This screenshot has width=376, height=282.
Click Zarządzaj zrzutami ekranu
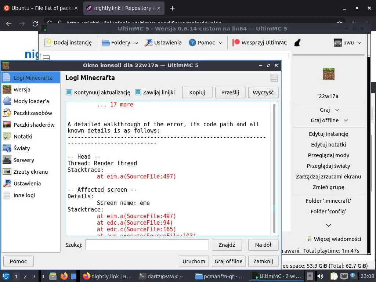click(329, 177)
